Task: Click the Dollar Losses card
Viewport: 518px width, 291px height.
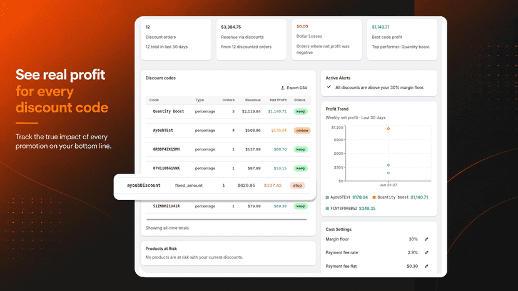Action: click(327, 39)
